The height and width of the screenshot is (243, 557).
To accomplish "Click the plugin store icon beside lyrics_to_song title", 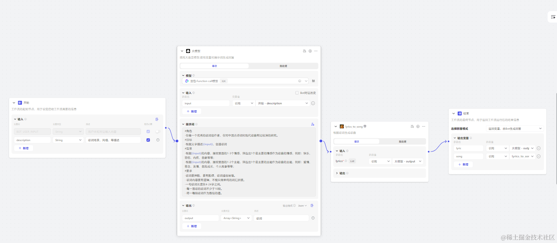I will click(x=365, y=127).
